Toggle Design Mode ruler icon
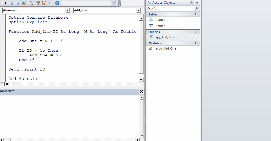The height and width of the screenshot is (141, 271). [x=24, y=3]
